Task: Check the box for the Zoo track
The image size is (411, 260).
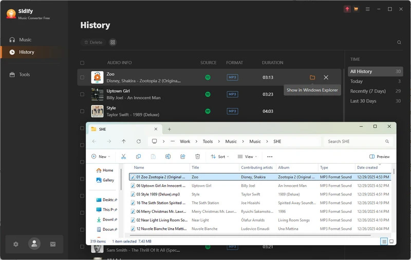Action: coord(82,77)
